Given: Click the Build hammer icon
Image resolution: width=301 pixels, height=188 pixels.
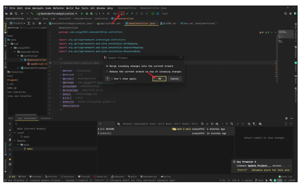Looking at the screenshot, I should tap(32, 14).
